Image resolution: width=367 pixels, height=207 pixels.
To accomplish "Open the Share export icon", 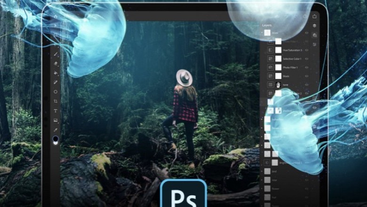I will pos(314,16).
